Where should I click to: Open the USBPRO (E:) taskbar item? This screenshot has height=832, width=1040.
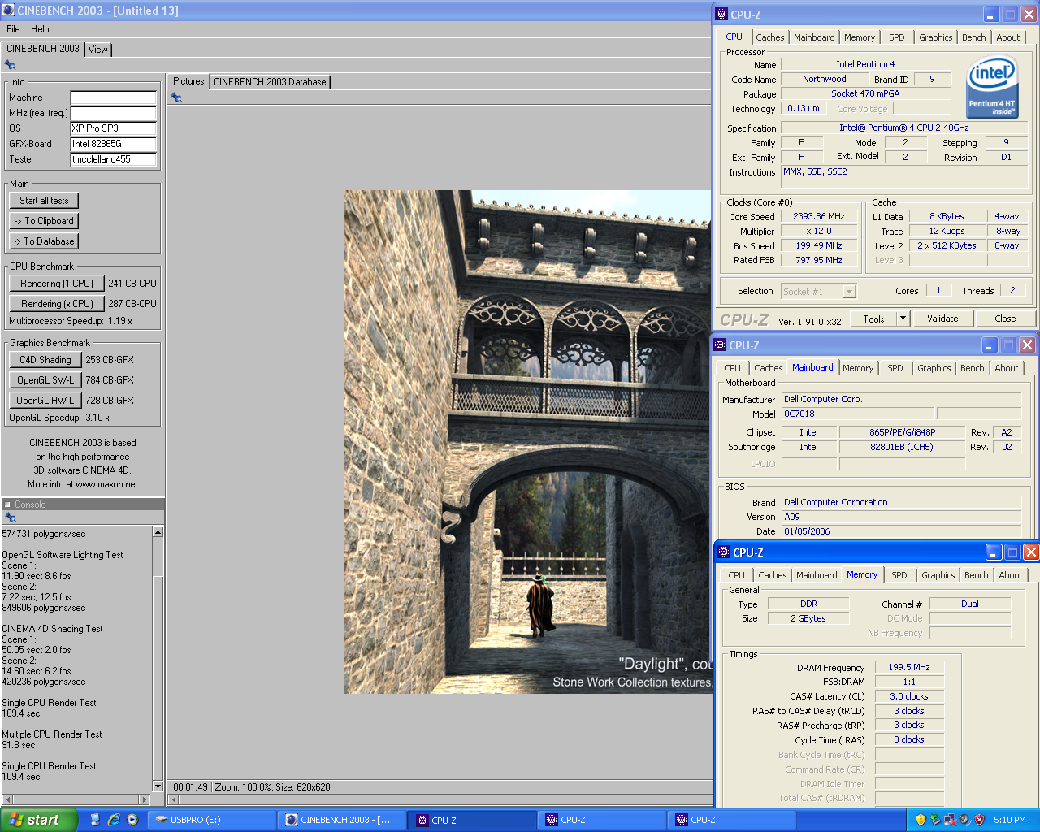(213, 820)
